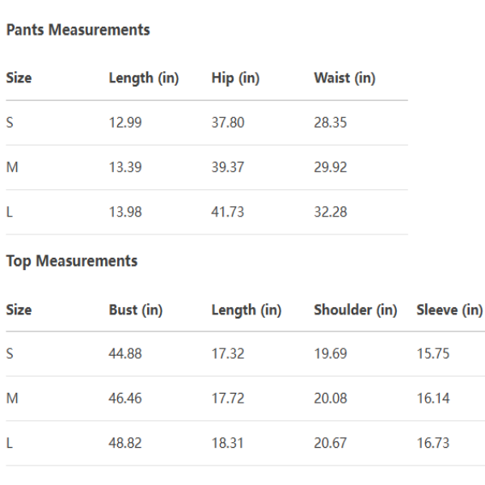
Task: Click the Top Measurements heading
Action: pyautogui.click(x=72, y=261)
